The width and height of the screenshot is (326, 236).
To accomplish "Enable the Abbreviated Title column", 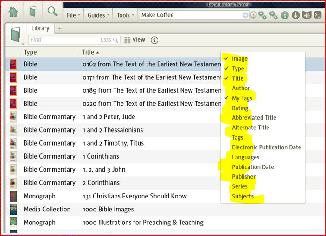I will (254, 118).
